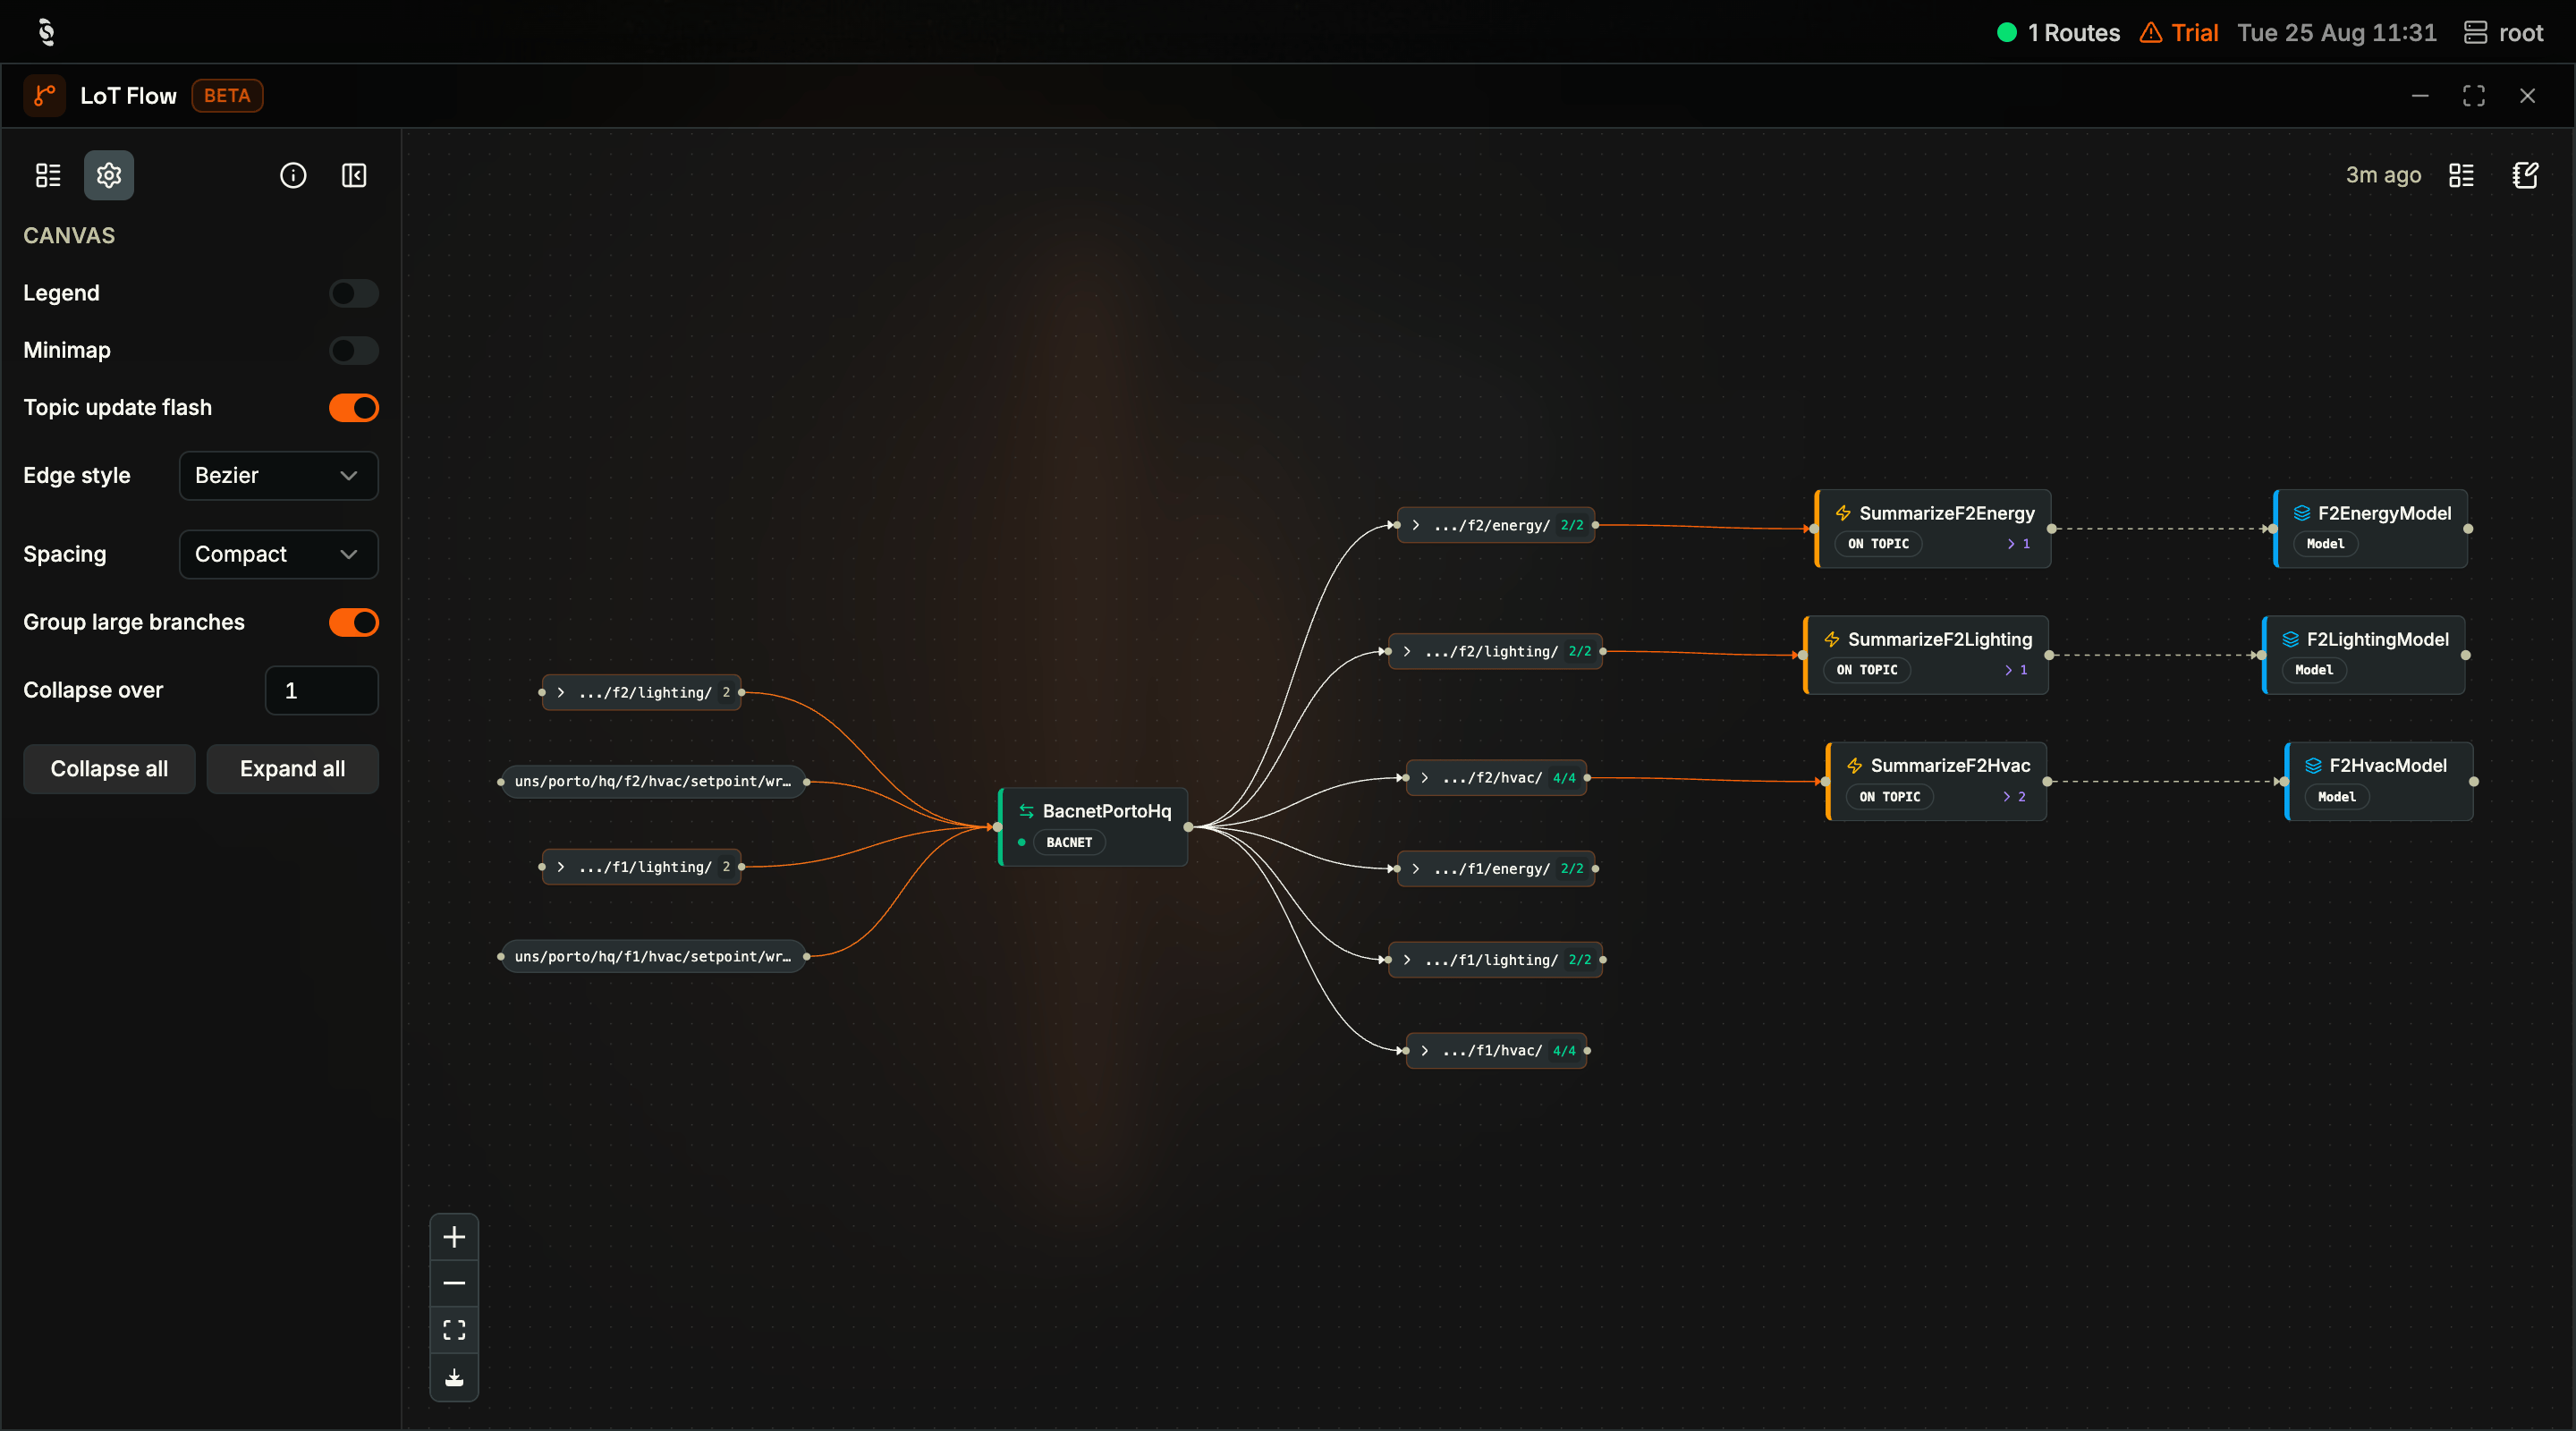Open the list view sidebar tab
This screenshot has width=2576, height=1431.
pyautogui.click(x=48, y=176)
